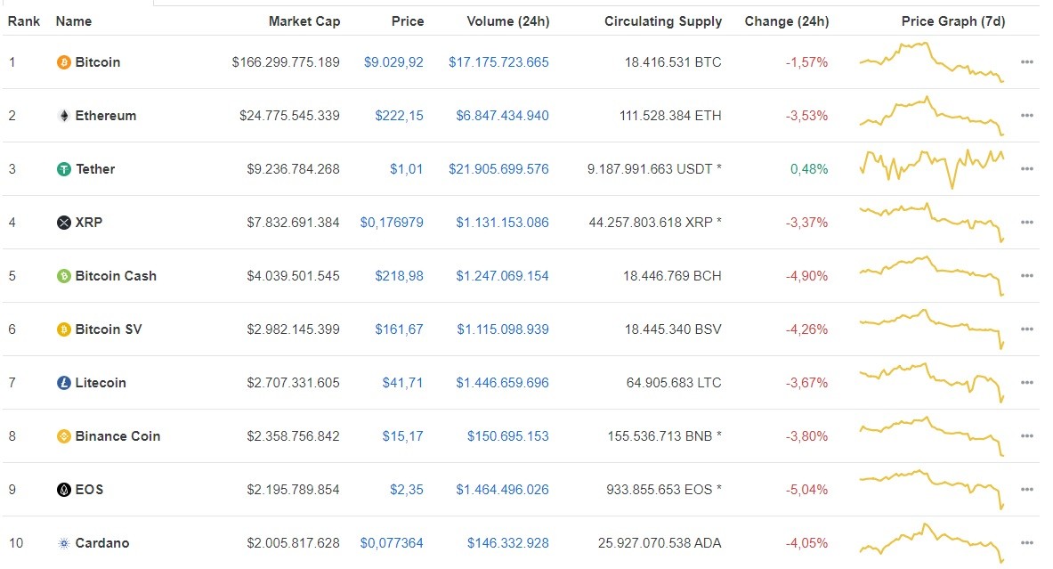Expand options for the Cardano row
Screen dimensions: 1053x569
tap(1028, 543)
